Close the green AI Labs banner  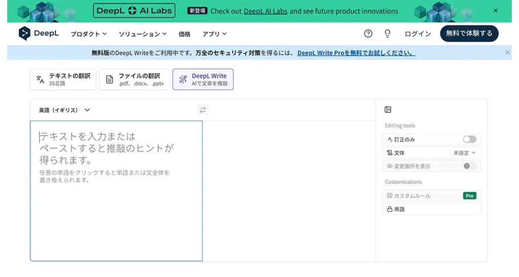[x=496, y=11]
